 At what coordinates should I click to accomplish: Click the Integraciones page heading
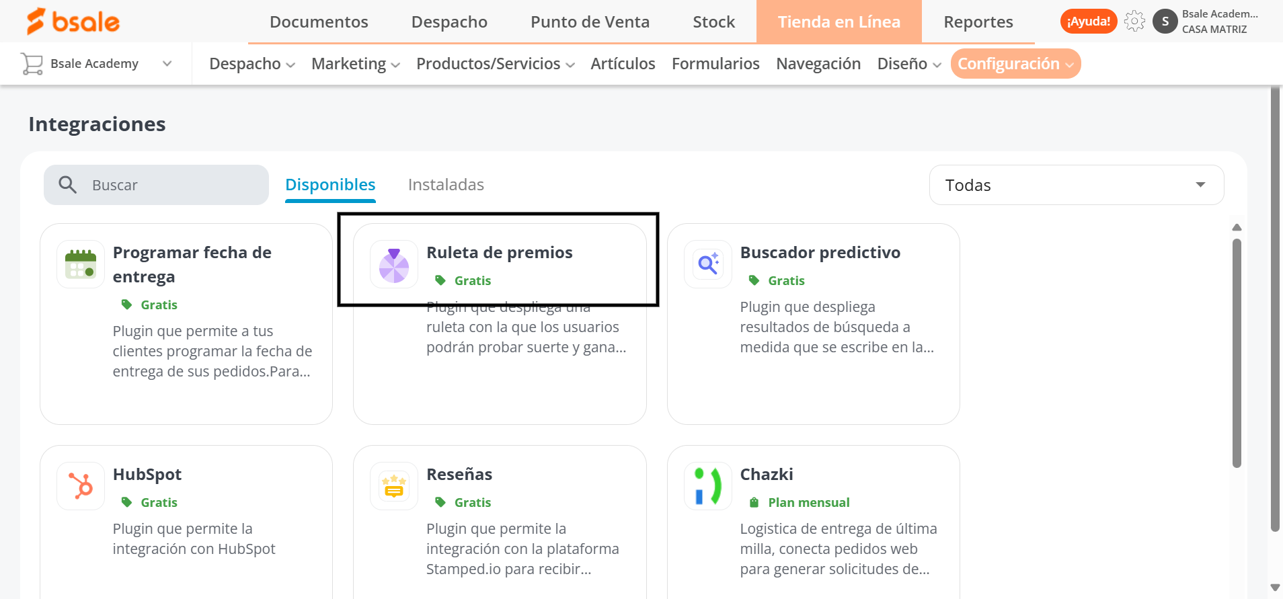pyautogui.click(x=97, y=124)
